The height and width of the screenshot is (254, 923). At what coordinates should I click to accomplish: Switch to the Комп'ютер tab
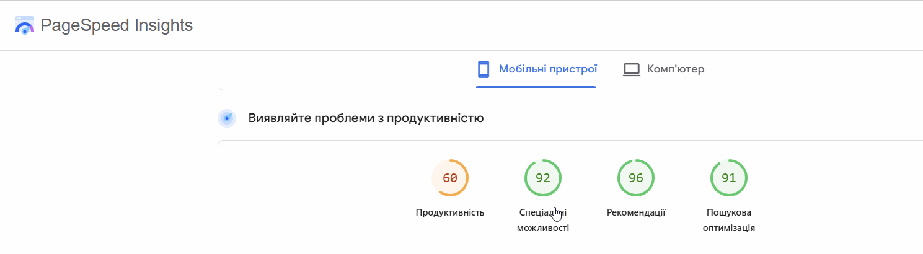(x=663, y=69)
